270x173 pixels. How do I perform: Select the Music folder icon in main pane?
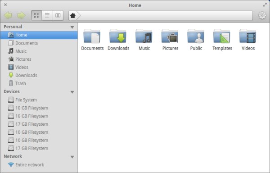coord(144,36)
